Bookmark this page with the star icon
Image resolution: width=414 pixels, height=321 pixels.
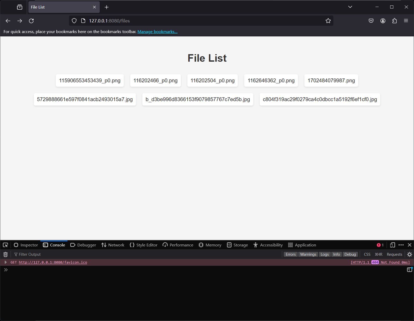coord(328,21)
